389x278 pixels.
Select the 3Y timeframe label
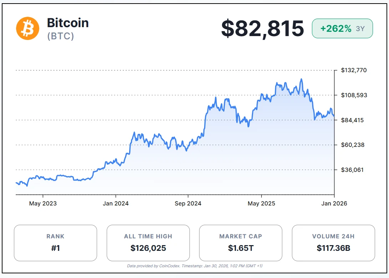pos(360,29)
